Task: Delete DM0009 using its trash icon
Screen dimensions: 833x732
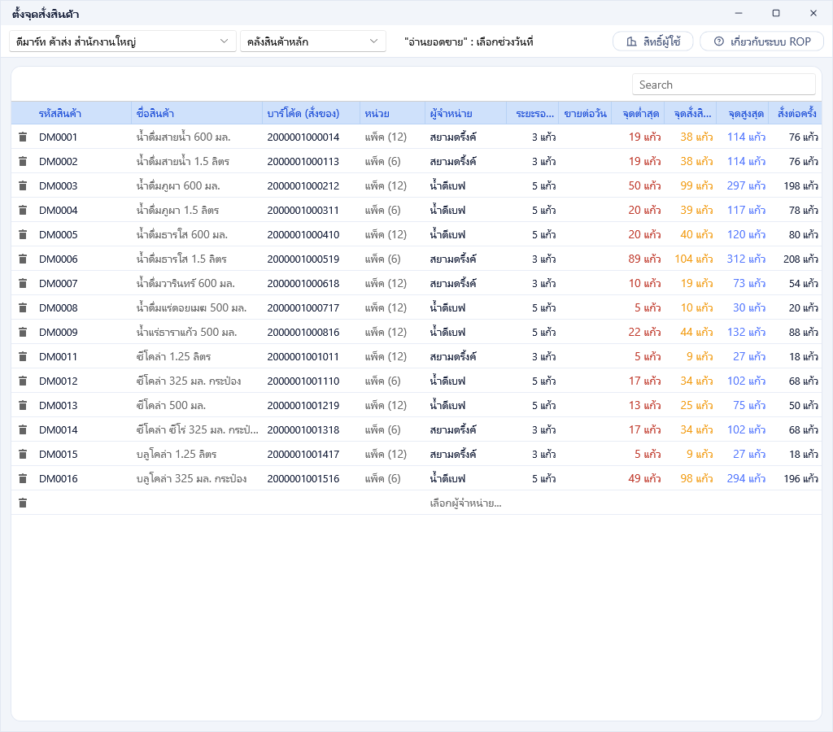Action: [23, 333]
